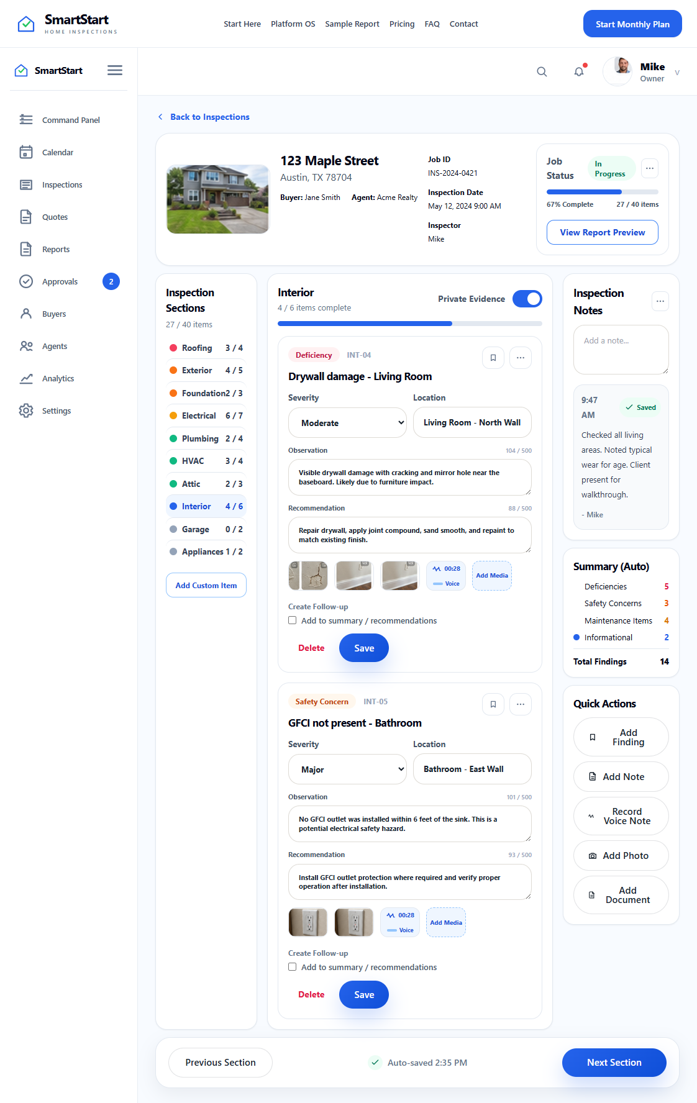Screen dimensions: 697x1103
Task: Open more options for GFCI finding
Action: tap(521, 704)
